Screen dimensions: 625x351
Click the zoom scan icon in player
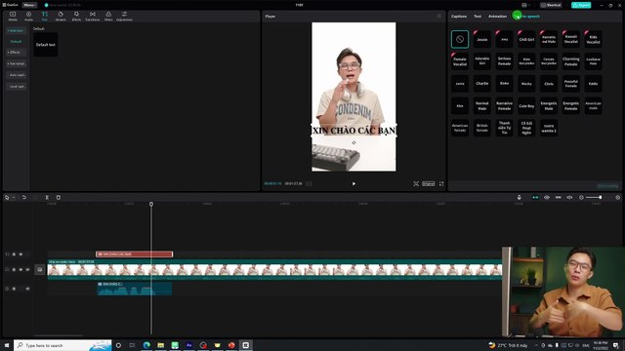416,183
